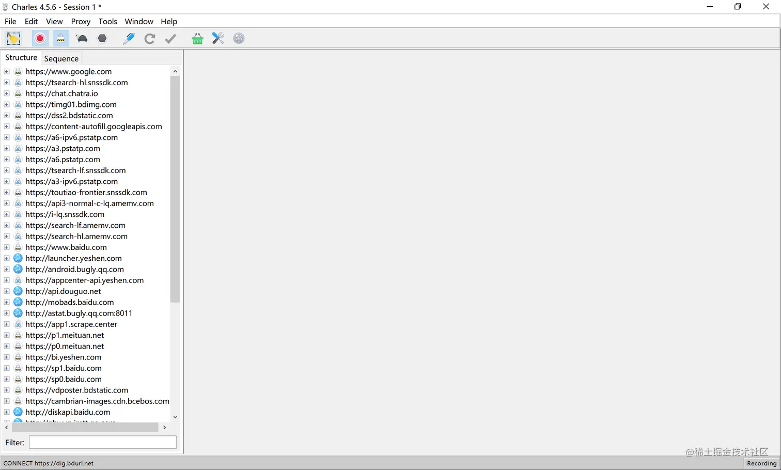This screenshot has width=781, height=470.
Task: Click the compose pen icon
Action: coord(129,39)
